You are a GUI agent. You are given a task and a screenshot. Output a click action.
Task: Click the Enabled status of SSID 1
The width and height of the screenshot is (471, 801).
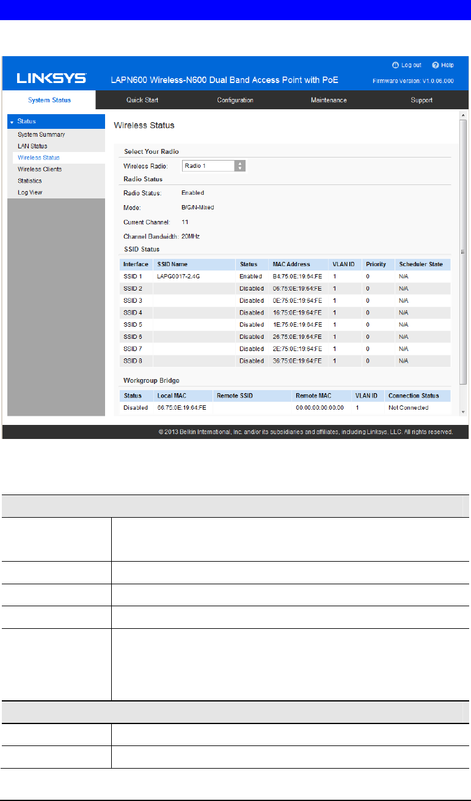coord(250,276)
